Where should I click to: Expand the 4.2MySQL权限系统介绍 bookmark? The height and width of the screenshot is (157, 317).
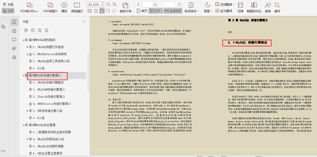(x=28, y=139)
